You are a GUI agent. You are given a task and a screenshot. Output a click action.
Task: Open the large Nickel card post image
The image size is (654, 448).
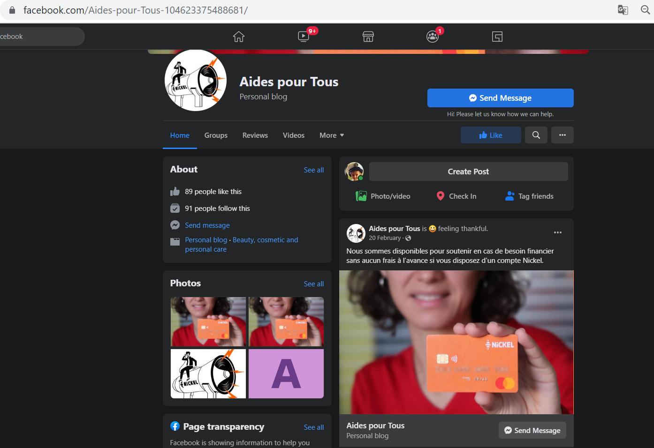tap(456, 342)
